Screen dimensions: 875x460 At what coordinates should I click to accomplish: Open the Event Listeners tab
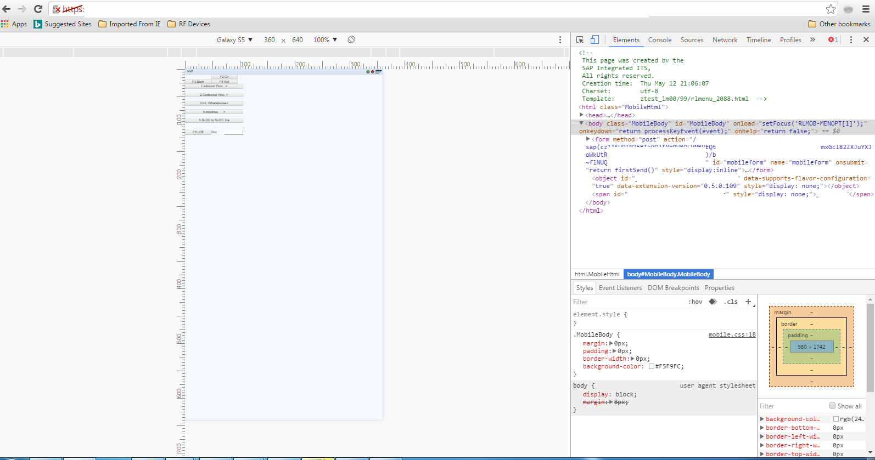pos(620,288)
